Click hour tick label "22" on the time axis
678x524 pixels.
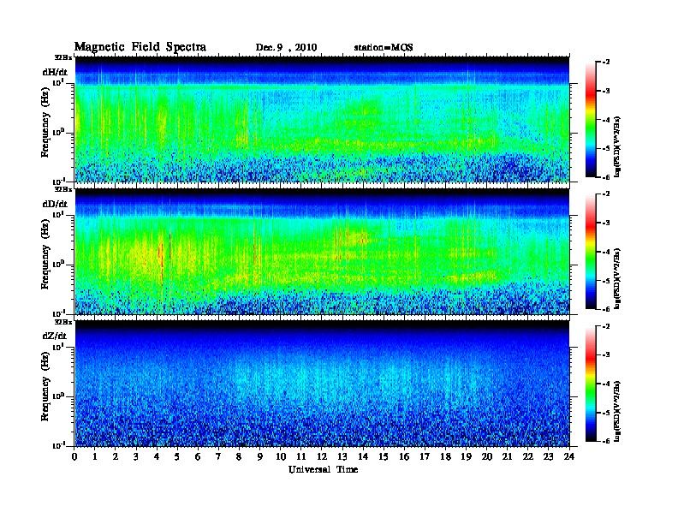[x=528, y=457]
